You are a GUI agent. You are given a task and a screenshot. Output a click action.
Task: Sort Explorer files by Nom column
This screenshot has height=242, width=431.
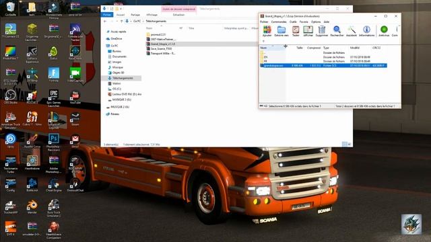pos(150,28)
